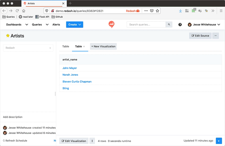Screen dimensions: 225x146
Task: Click the Redash logo in header
Action: click(x=111, y=24)
